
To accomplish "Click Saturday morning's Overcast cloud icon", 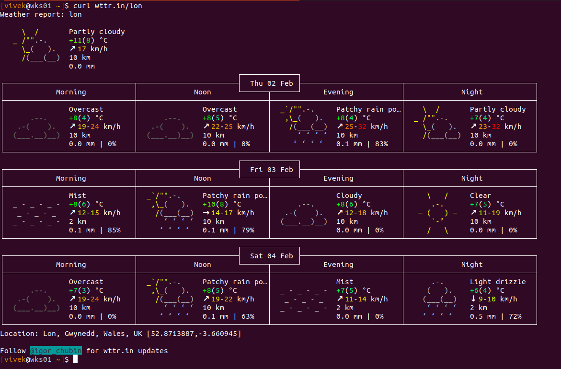I will click(37, 300).
